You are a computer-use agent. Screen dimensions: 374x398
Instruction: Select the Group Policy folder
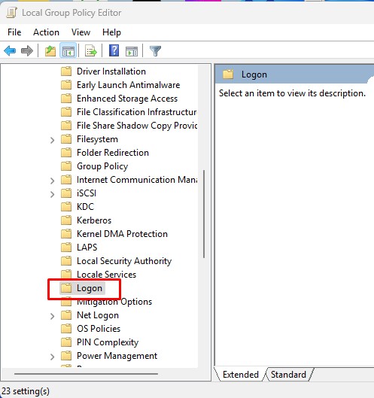pyautogui.click(x=102, y=166)
